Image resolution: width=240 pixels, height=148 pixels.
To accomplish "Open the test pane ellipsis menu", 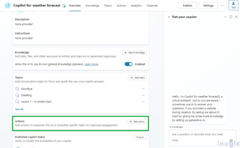I will coord(225,17).
